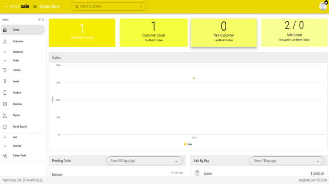Image resolution: width=329 pixels, height=184 pixels.
Task: Click the Serial Search icon
Action: pos(5,127)
